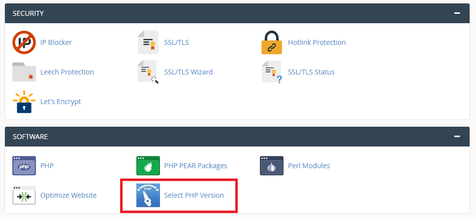Click the Perl Modules onion icon
The image size is (476, 217).
coord(272,166)
